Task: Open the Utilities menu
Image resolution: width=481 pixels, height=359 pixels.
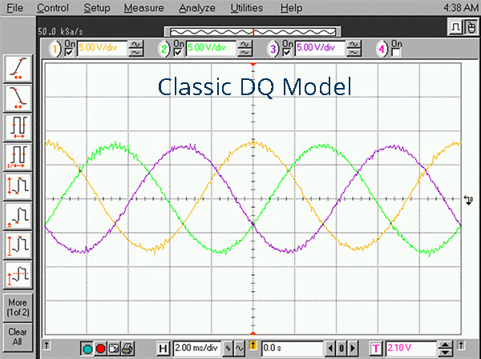Action: pos(247,8)
